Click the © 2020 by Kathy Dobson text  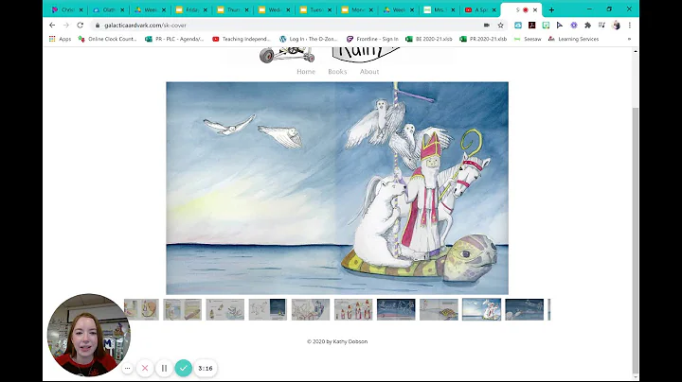tap(337, 341)
